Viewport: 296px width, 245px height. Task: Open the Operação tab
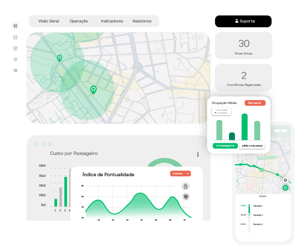[x=79, y=21]
